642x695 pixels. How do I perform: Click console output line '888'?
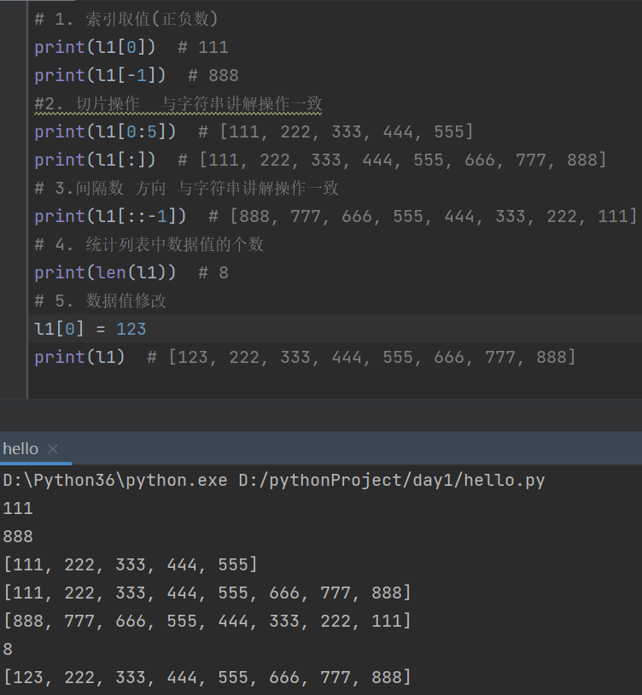[x=18, y=537]
